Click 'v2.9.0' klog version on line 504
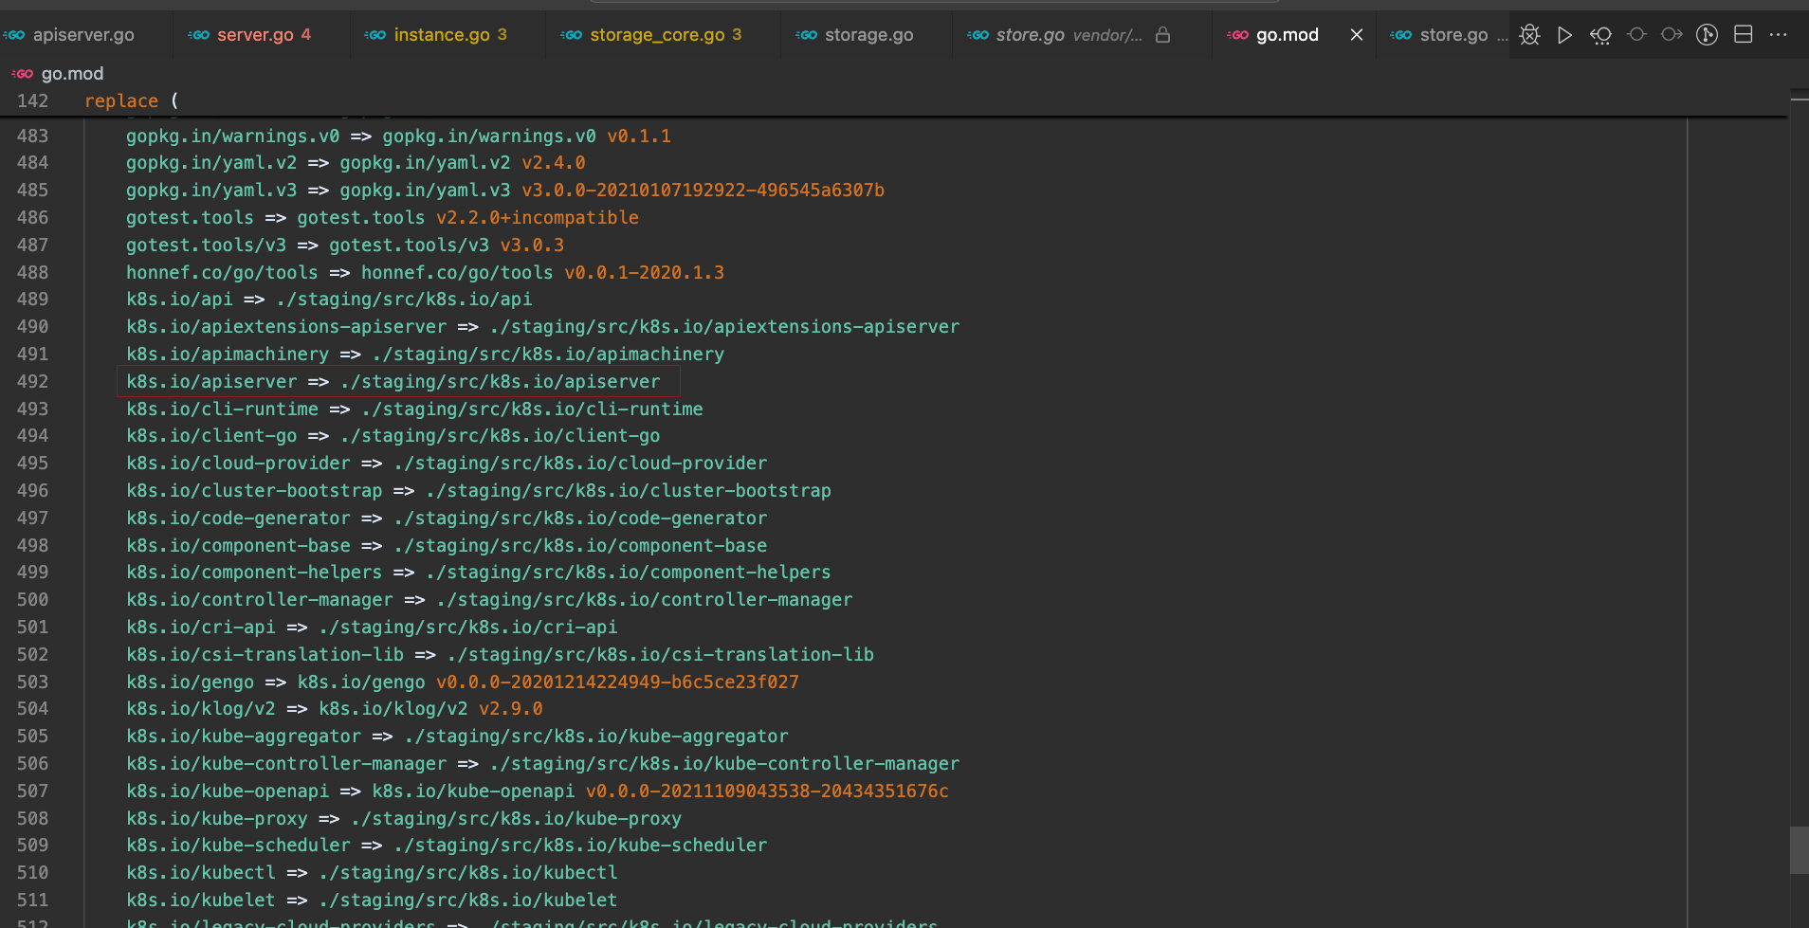This screenshot has height=928, width=1809. tap(510, 709)
